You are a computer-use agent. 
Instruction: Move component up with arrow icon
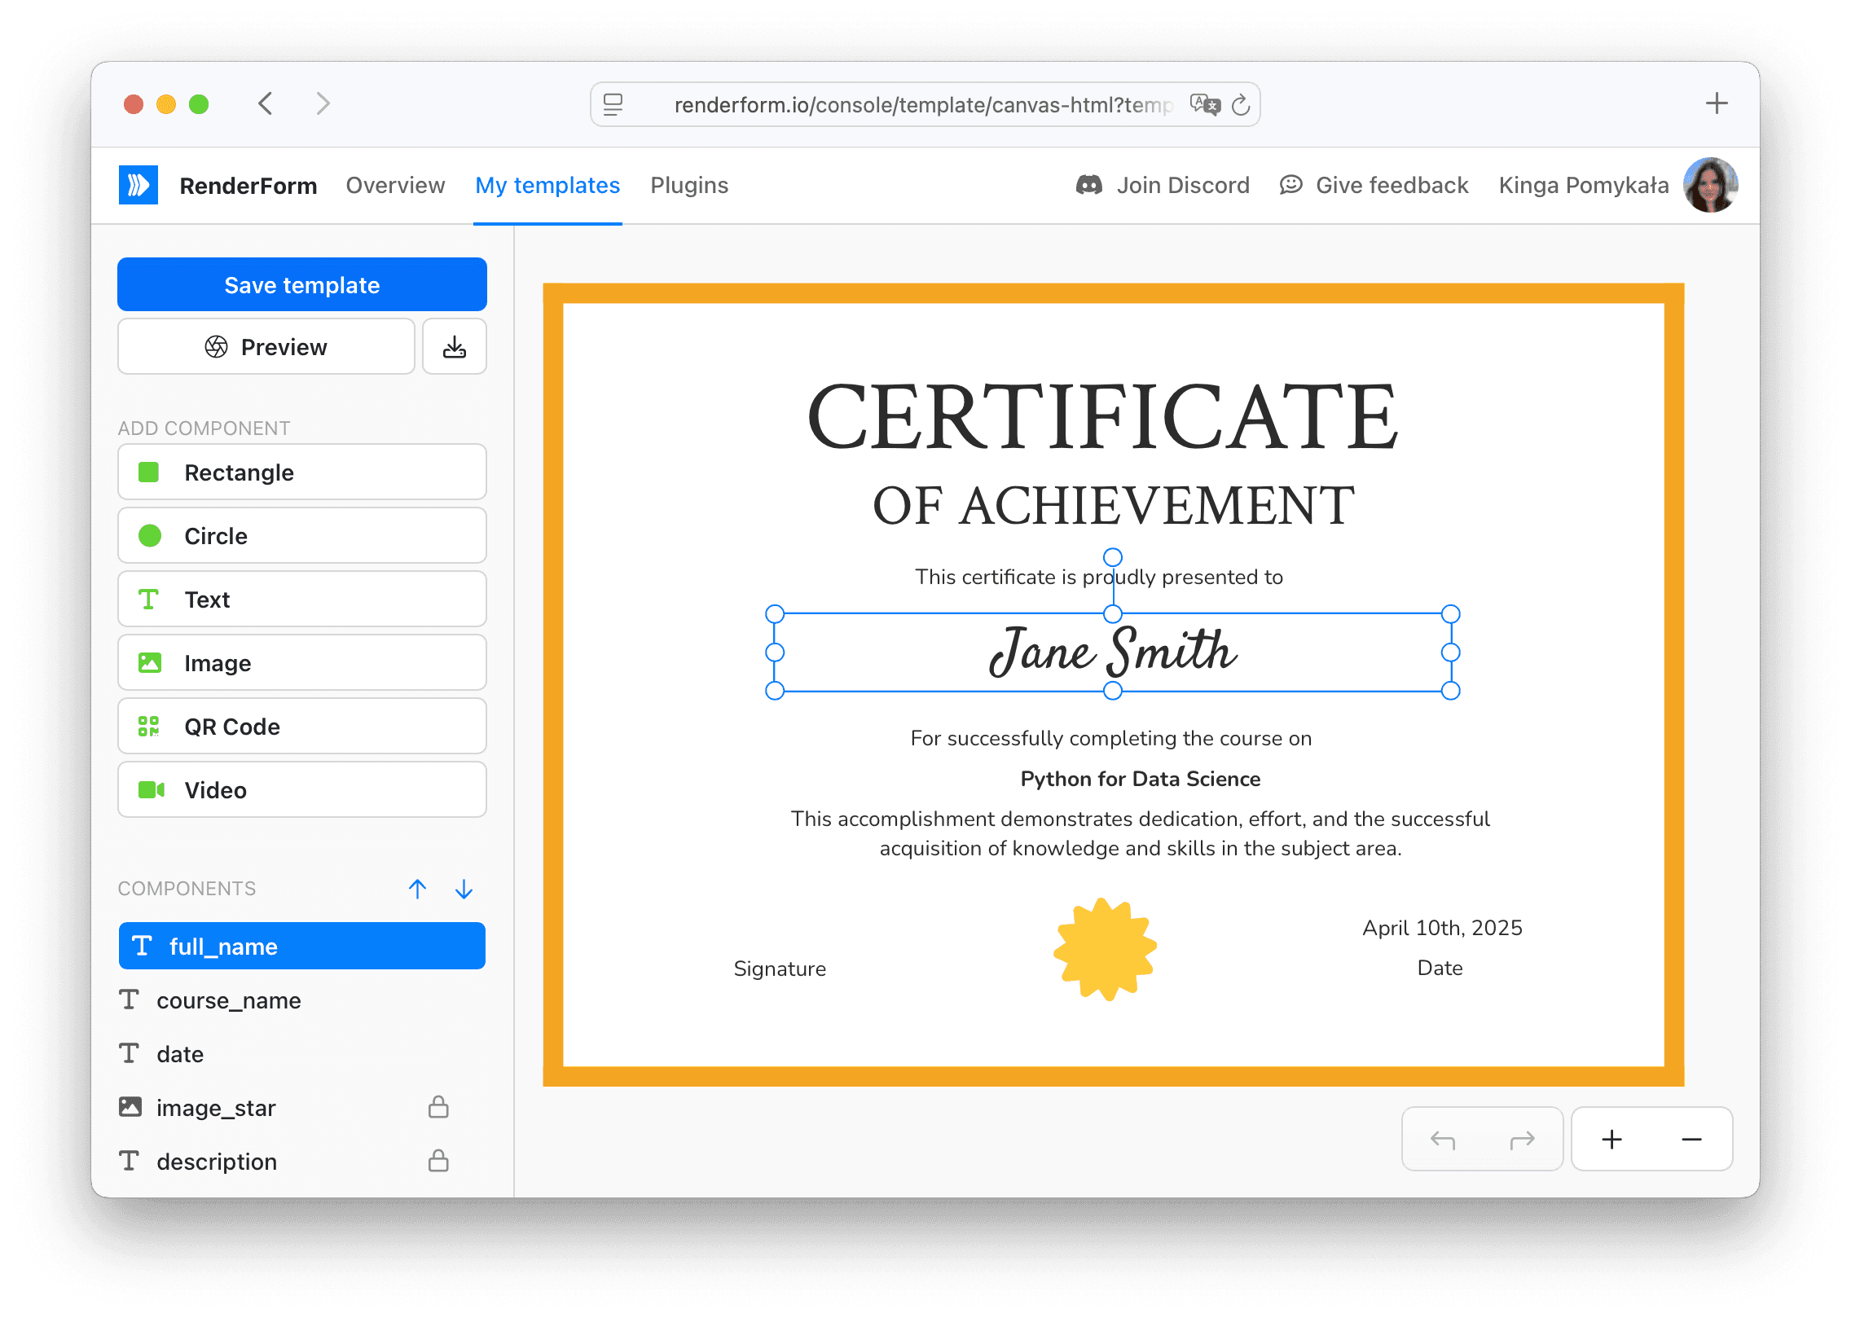pos(417,889)
